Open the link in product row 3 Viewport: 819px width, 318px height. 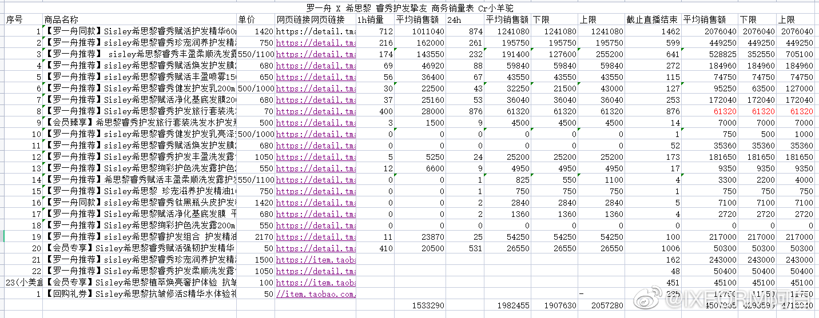[316, 54]
